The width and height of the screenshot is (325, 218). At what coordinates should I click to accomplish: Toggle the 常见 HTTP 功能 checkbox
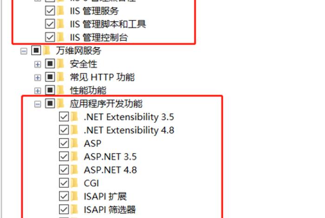coord(50,77)
